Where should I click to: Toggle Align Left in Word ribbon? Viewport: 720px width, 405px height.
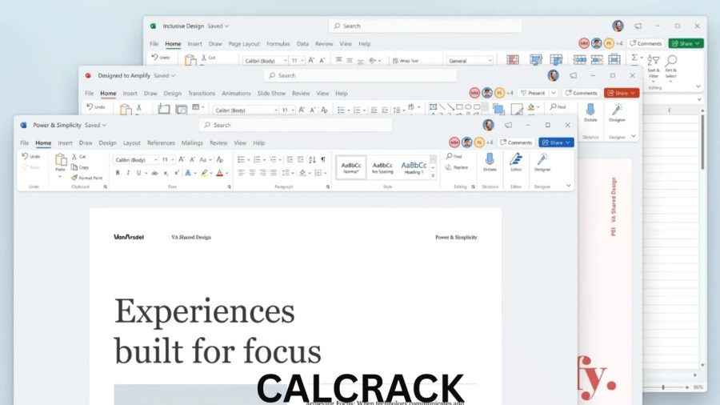coord(241,173)
